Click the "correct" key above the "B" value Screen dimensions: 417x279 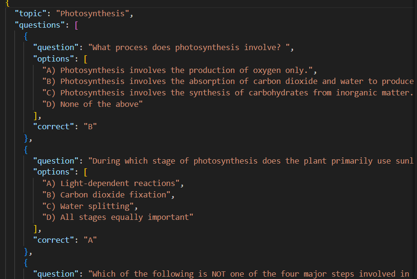51,127
